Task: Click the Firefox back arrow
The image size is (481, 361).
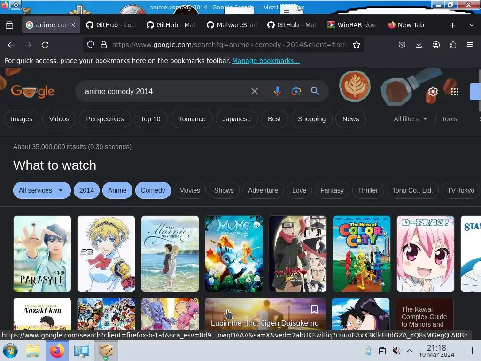Action: pyautogui.click(x=11, y=45)
